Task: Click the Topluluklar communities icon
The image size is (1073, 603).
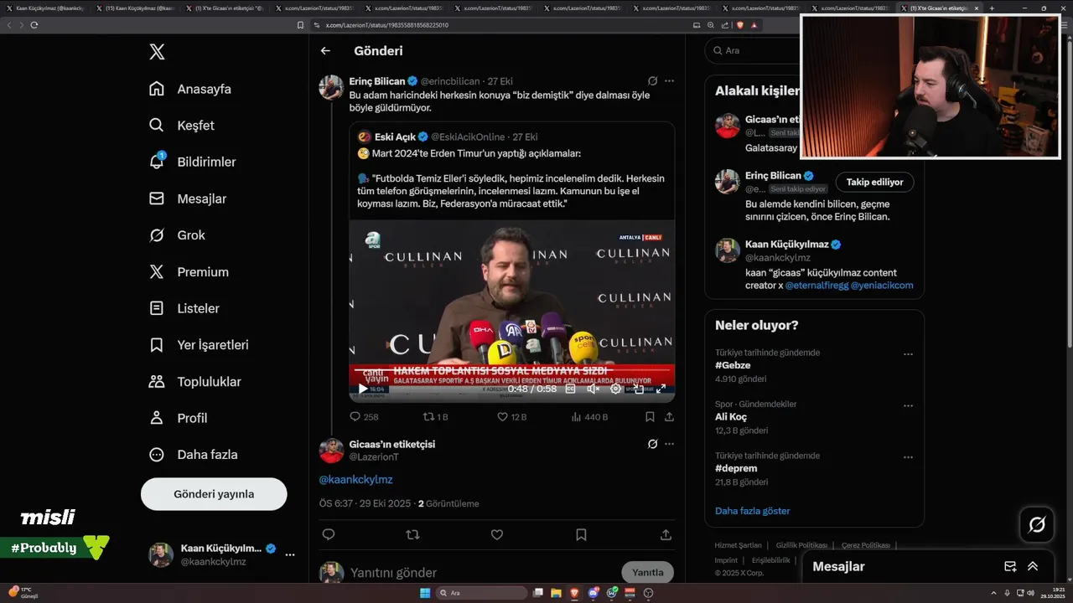Action: click(x=157, y=381)
